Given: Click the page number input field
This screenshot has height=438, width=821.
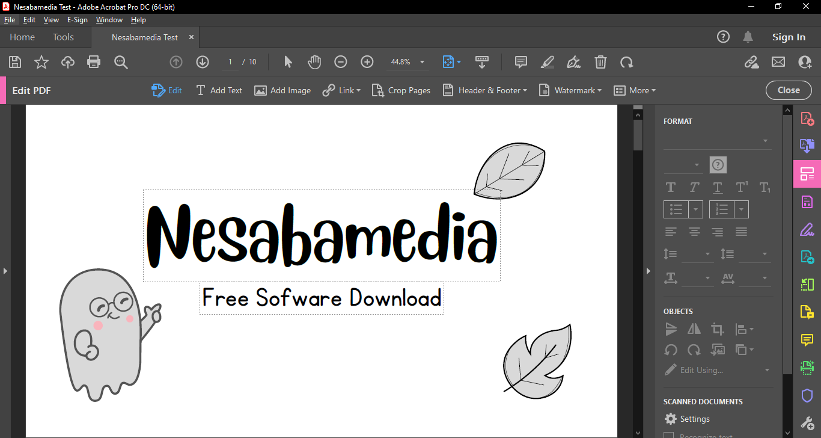Looking at the screenshot, I should pos(230,62).
